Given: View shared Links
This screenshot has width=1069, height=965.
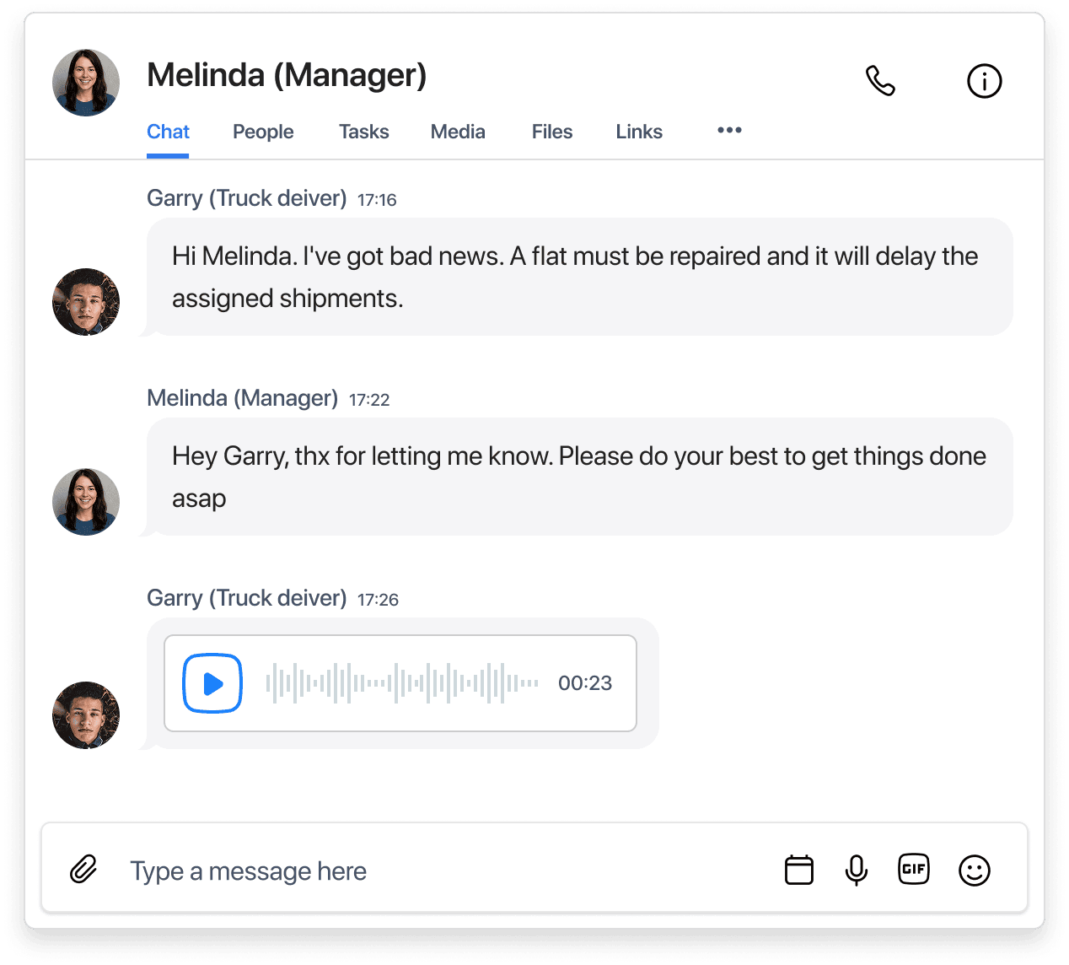Looking at the screenshot, I should [x=638, y=132].
